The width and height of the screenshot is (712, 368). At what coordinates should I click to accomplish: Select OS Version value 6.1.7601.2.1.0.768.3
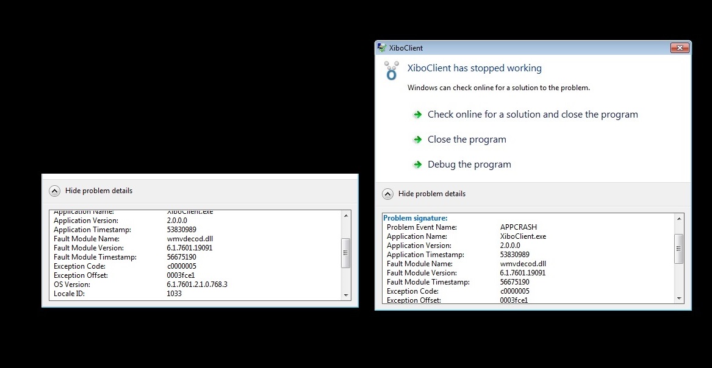[x=197, y=285]
